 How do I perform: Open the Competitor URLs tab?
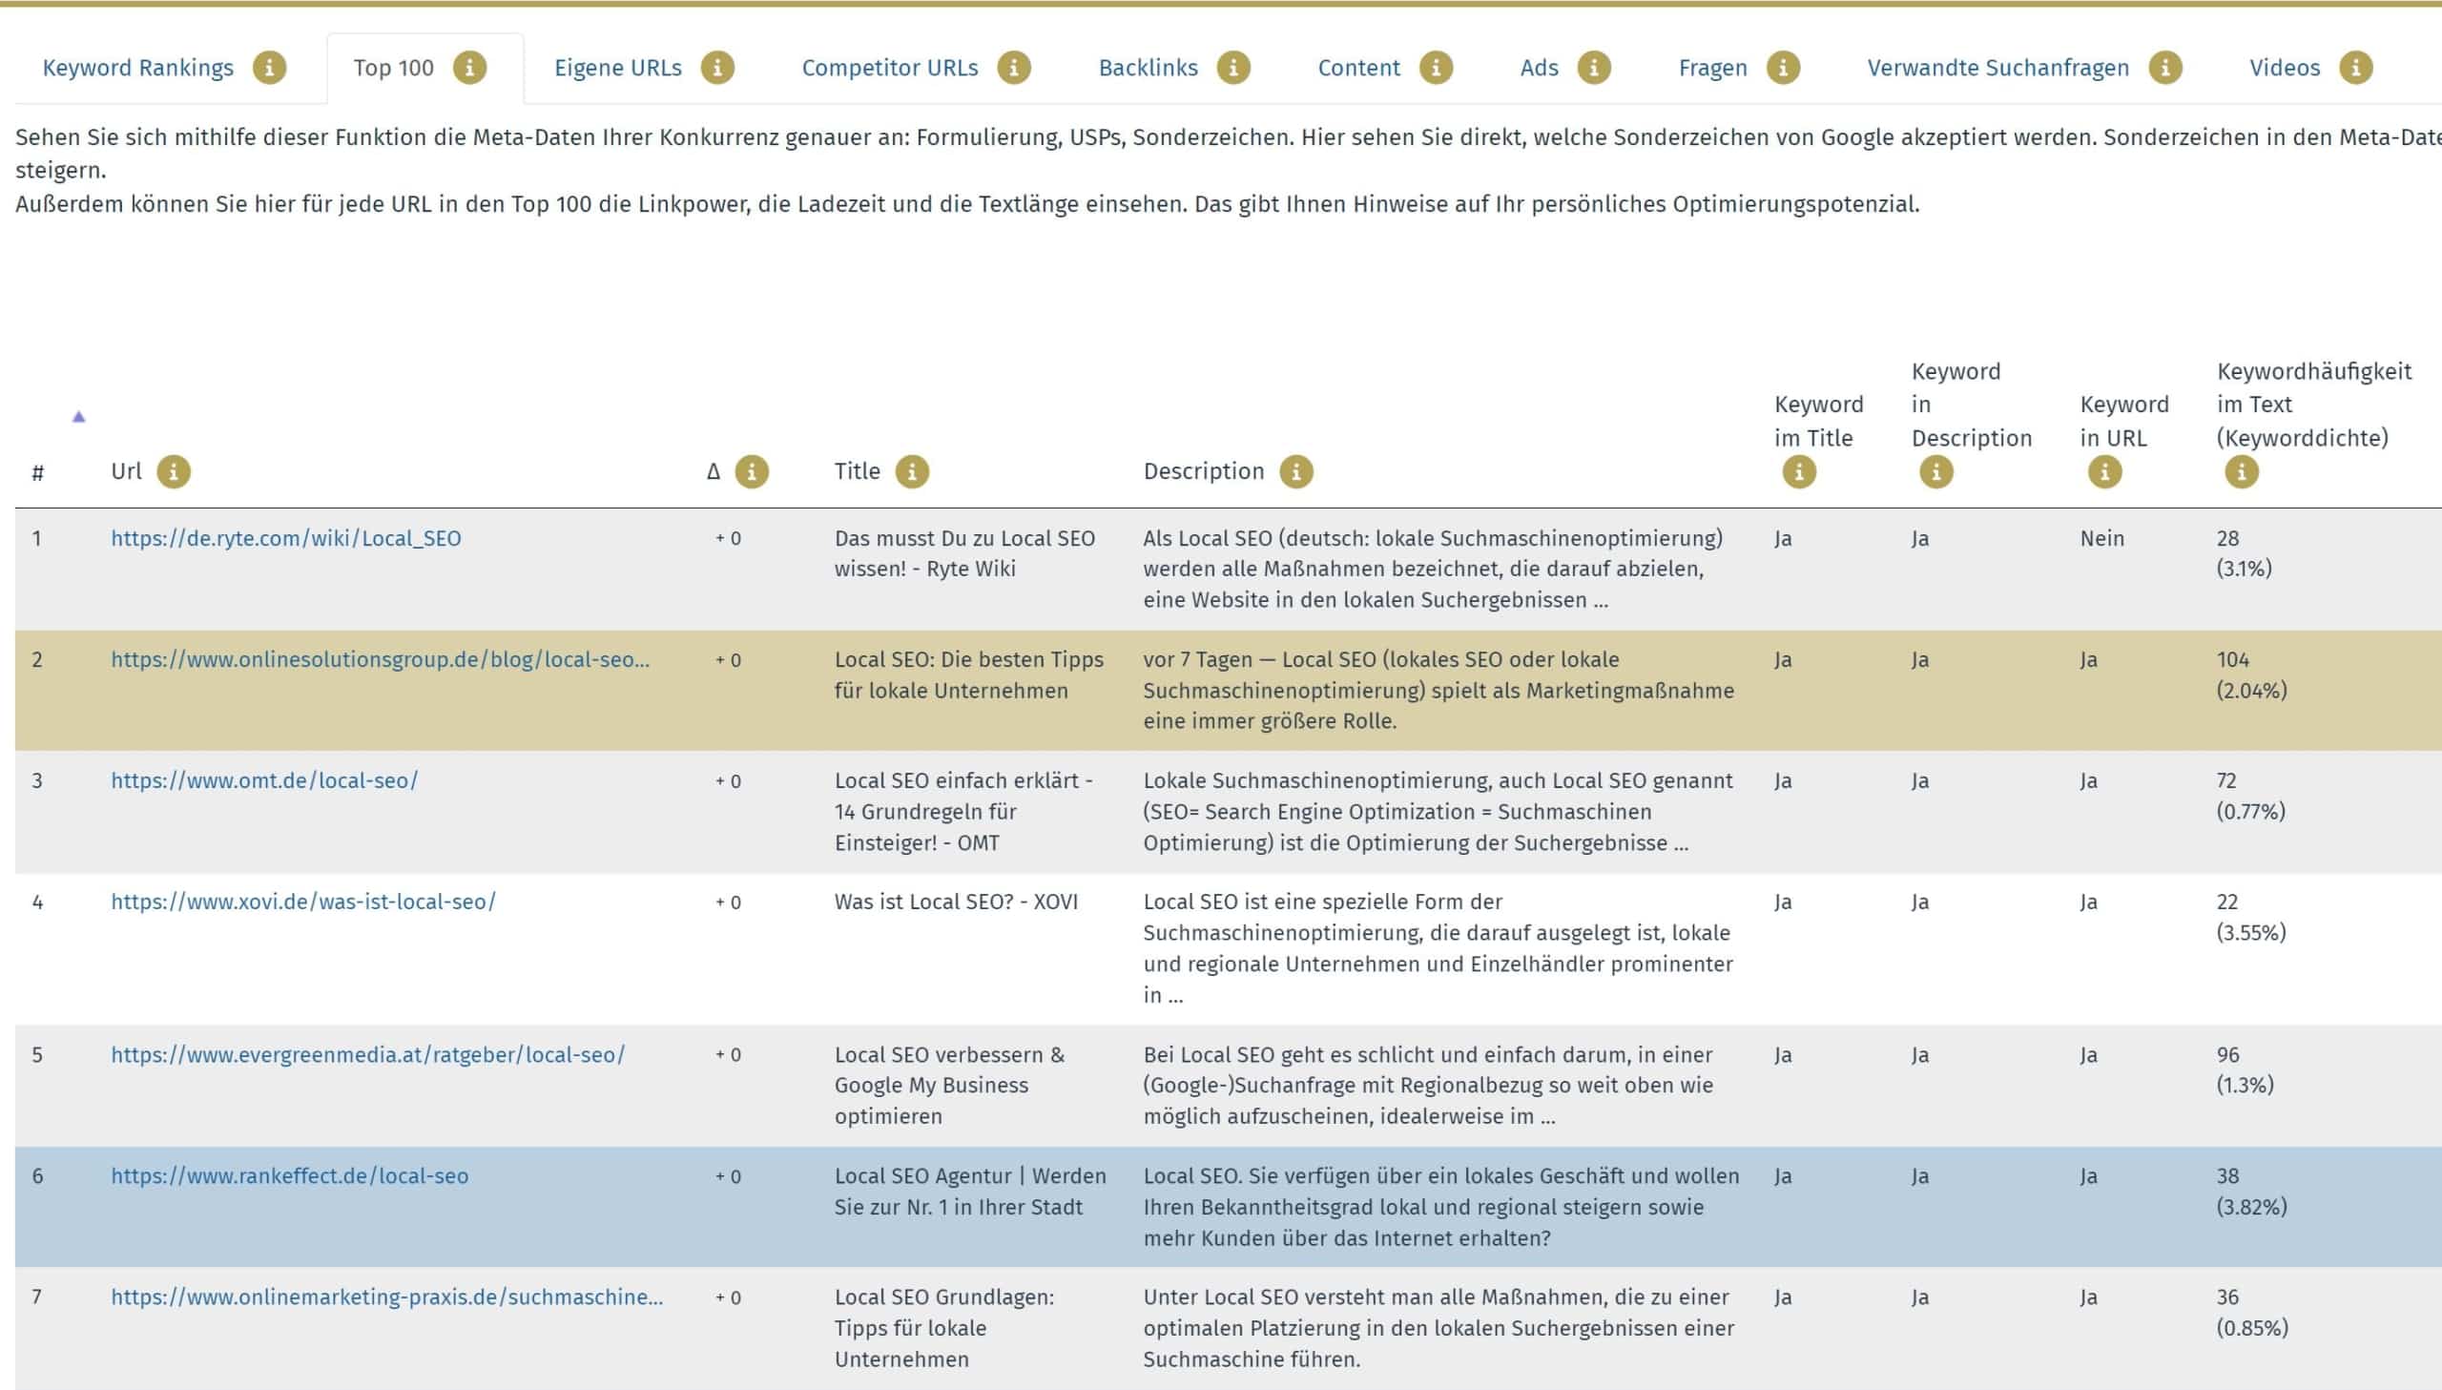889,68
